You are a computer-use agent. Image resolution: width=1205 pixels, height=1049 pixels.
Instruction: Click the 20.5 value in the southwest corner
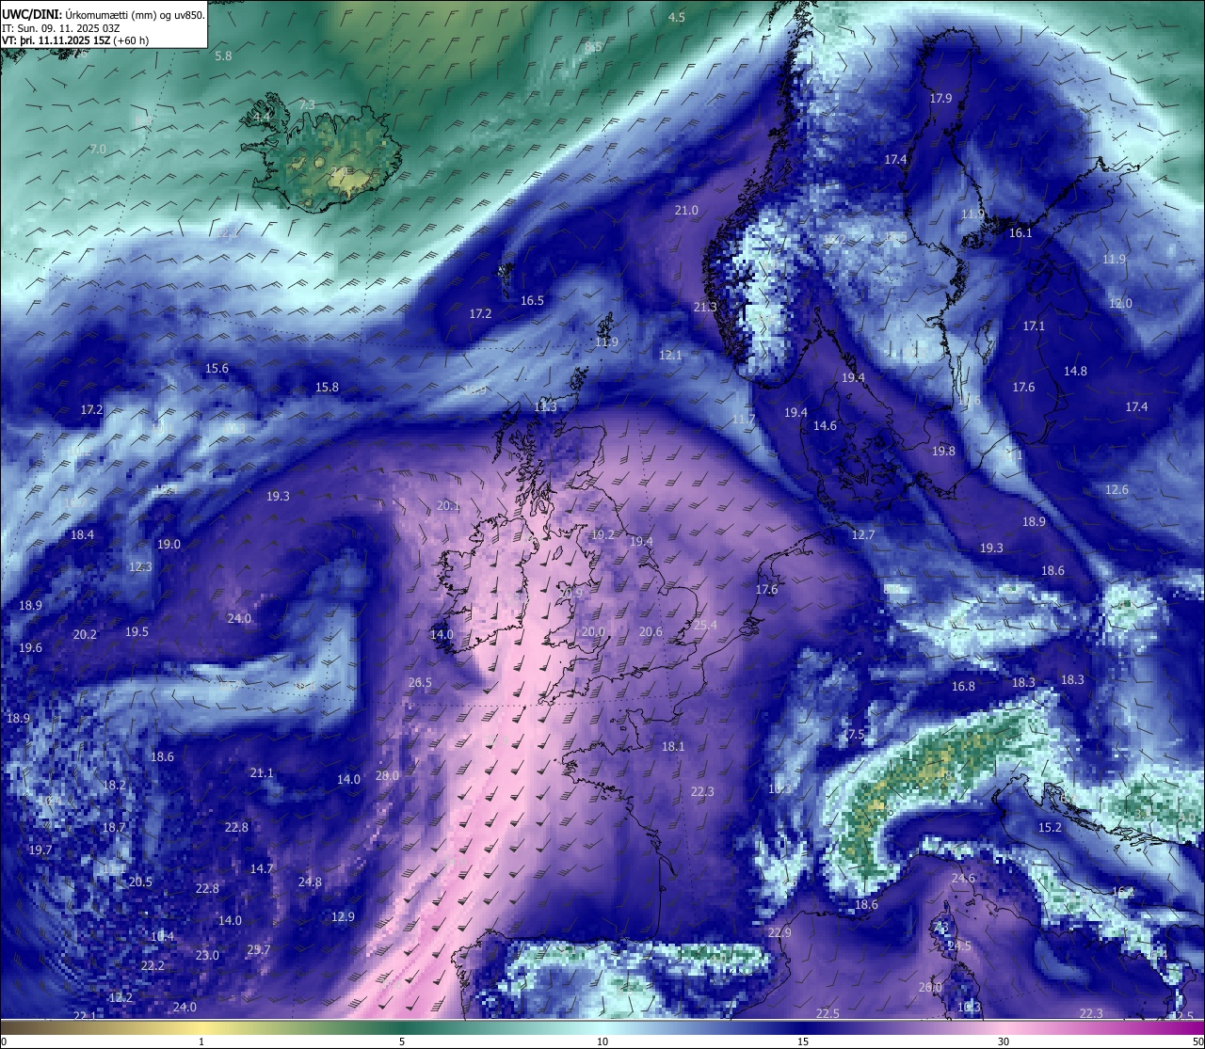coord(140,882)
